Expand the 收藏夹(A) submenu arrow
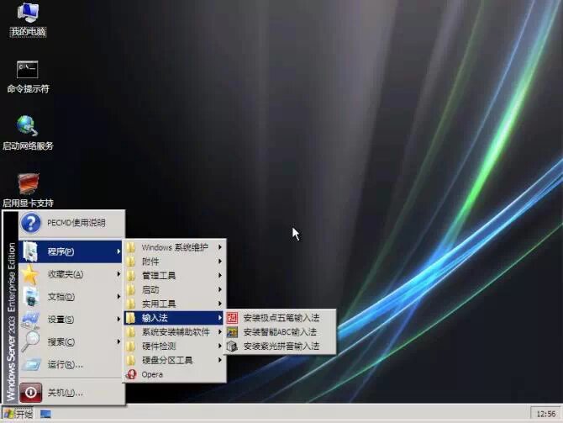The width and height of the screenshot is (563, 423). click(x=118, y=274)
